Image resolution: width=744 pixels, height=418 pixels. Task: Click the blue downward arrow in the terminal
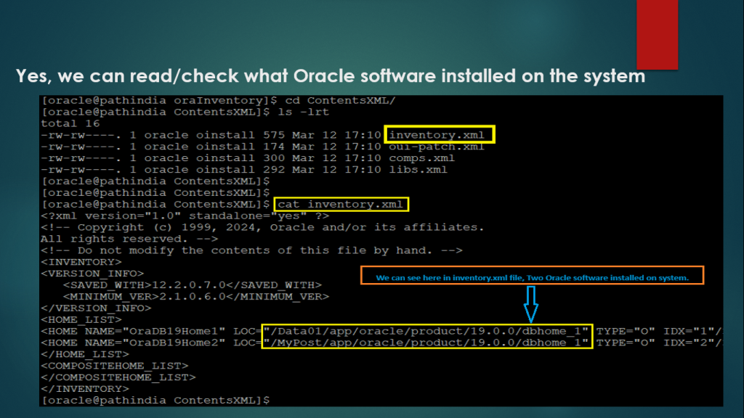click(530, 303)
